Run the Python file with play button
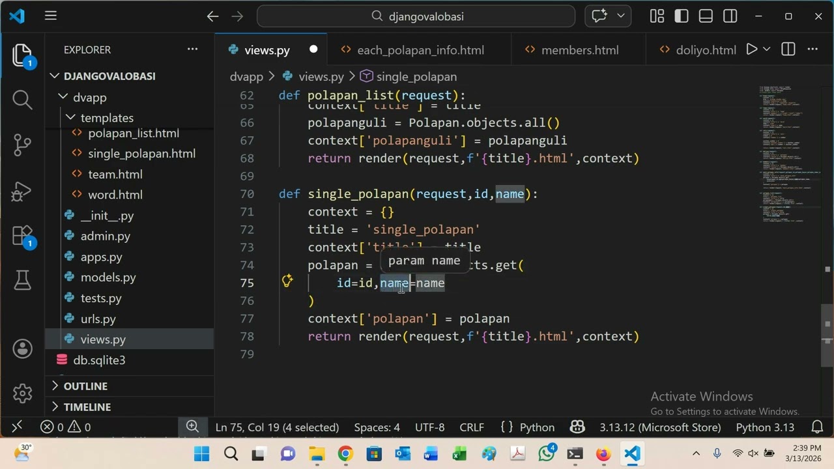 (x=751, y=50)
